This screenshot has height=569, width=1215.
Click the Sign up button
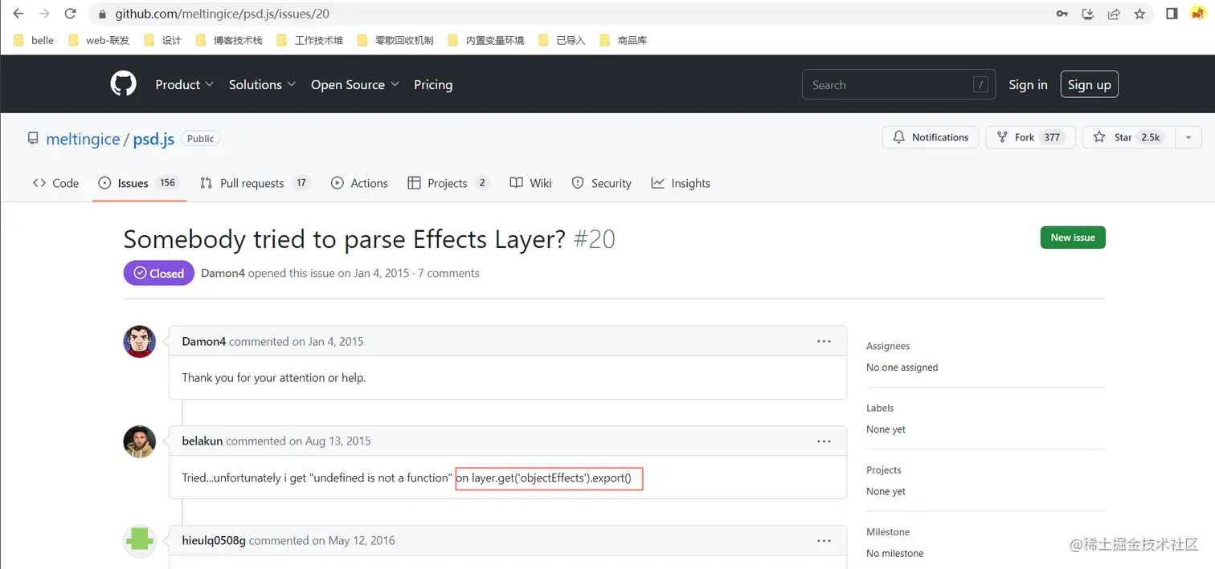[x=1089, y=84]
